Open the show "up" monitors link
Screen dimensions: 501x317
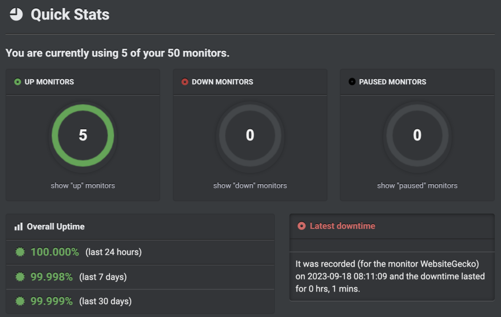tap(83, 185)
